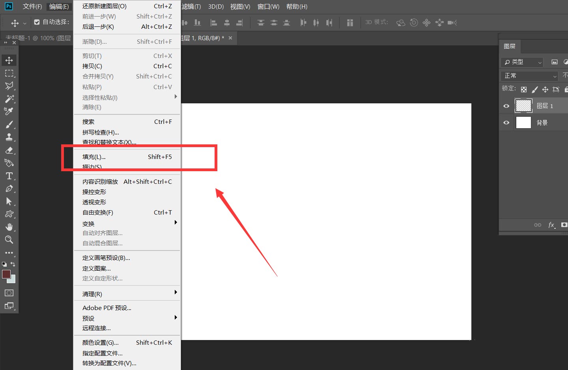The width and height of the screenshot is (568, 370).
Task: Select the Hand tool
Action: (x=9, y=227)
